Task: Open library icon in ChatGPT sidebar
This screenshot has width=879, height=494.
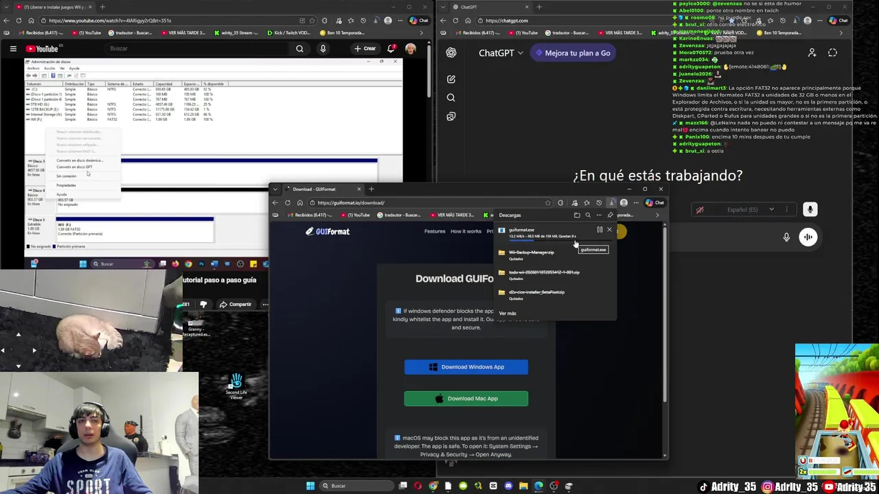Action: [451, 117]
